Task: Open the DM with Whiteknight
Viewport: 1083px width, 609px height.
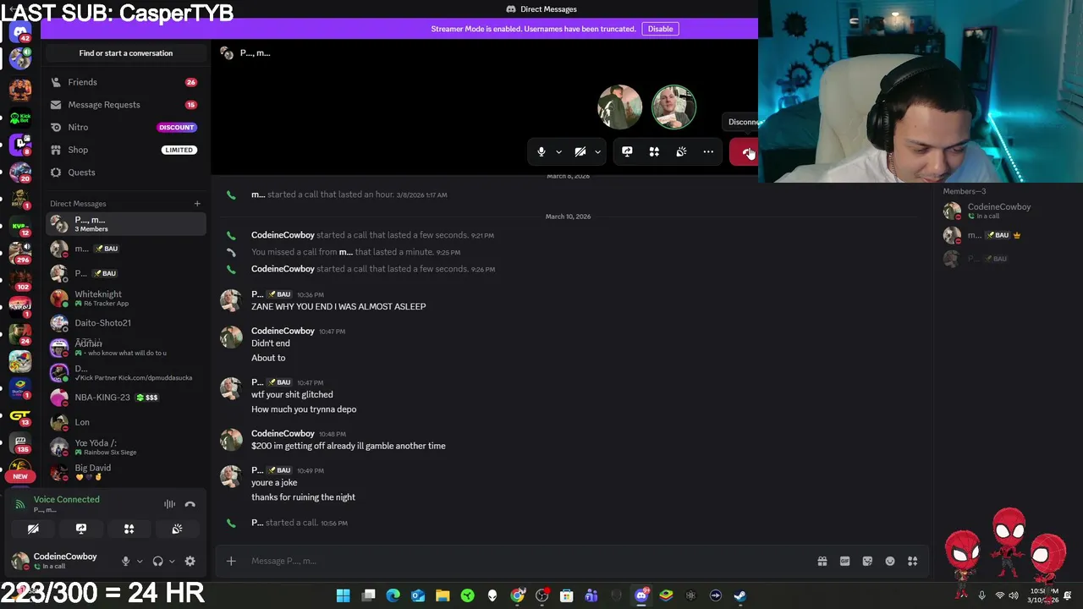Action: pyautogui.click(x=125, y=298)
